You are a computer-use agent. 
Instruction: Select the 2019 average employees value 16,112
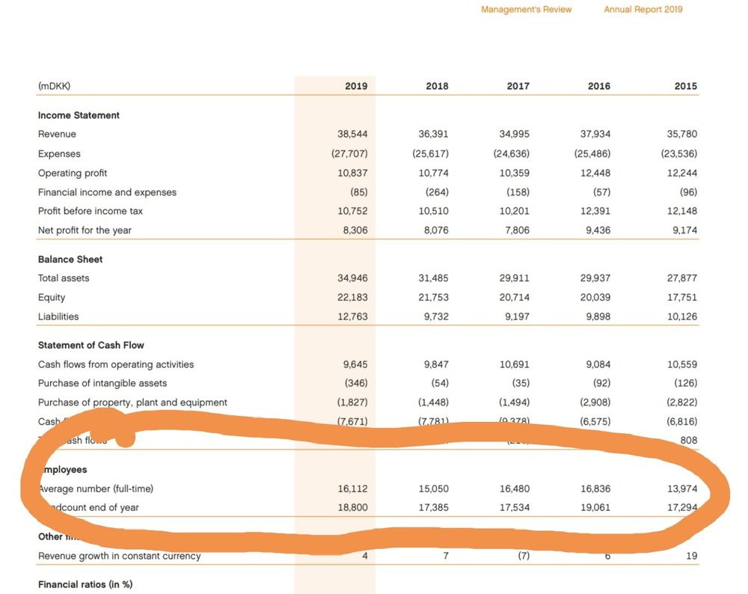click(x=352, y=489)
